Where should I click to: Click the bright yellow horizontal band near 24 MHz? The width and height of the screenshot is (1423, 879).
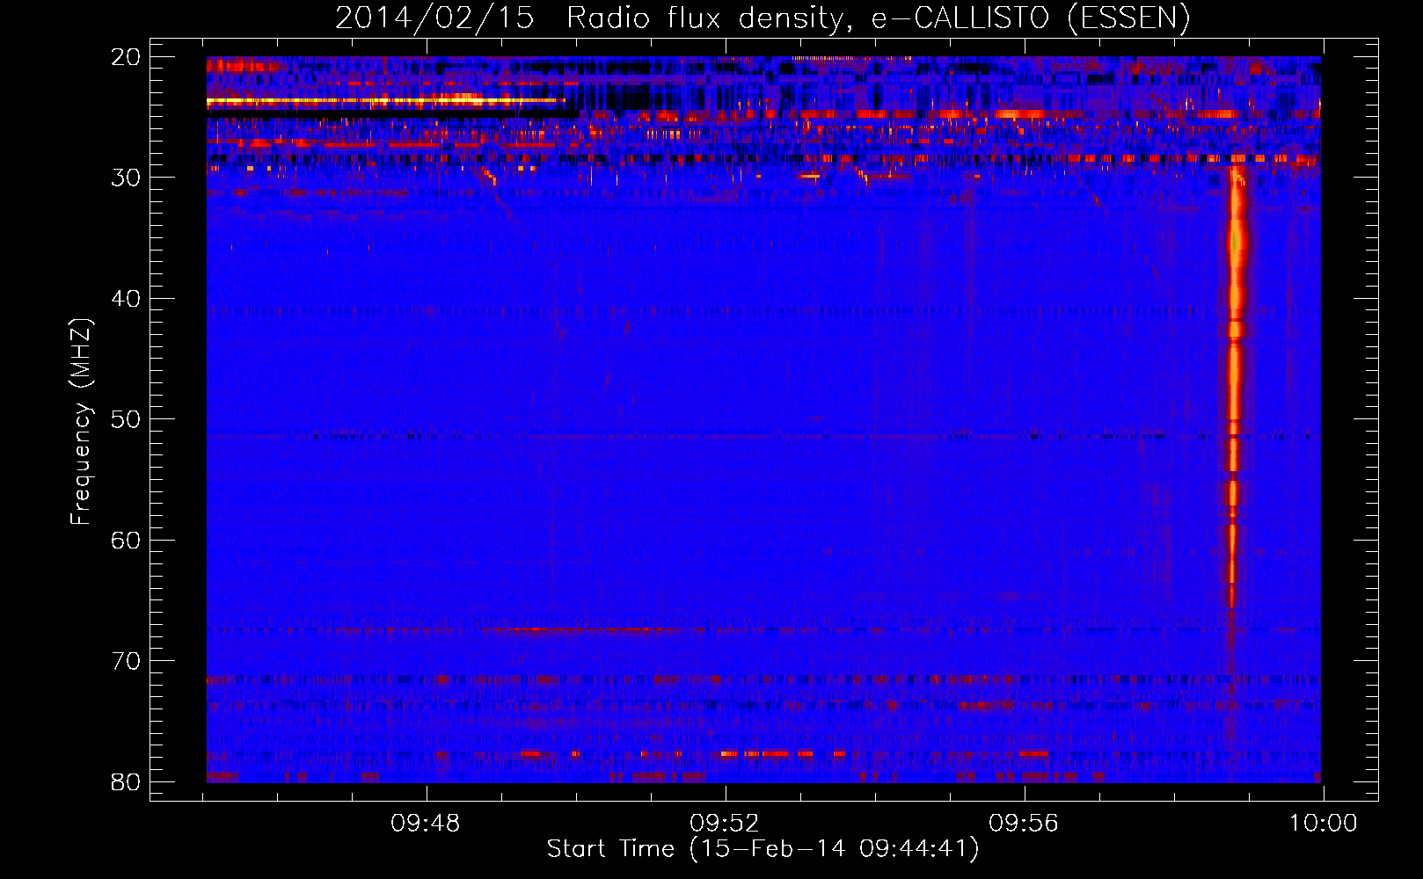coord(387,100)
